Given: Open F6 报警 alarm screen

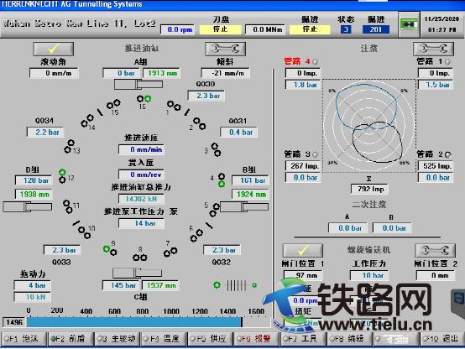Looking at the screenshot, I should [257, 339].
